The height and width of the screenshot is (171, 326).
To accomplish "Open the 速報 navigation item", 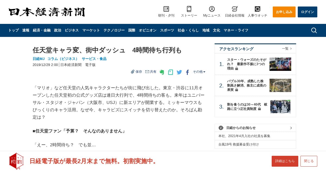I will tap(26, 30).
